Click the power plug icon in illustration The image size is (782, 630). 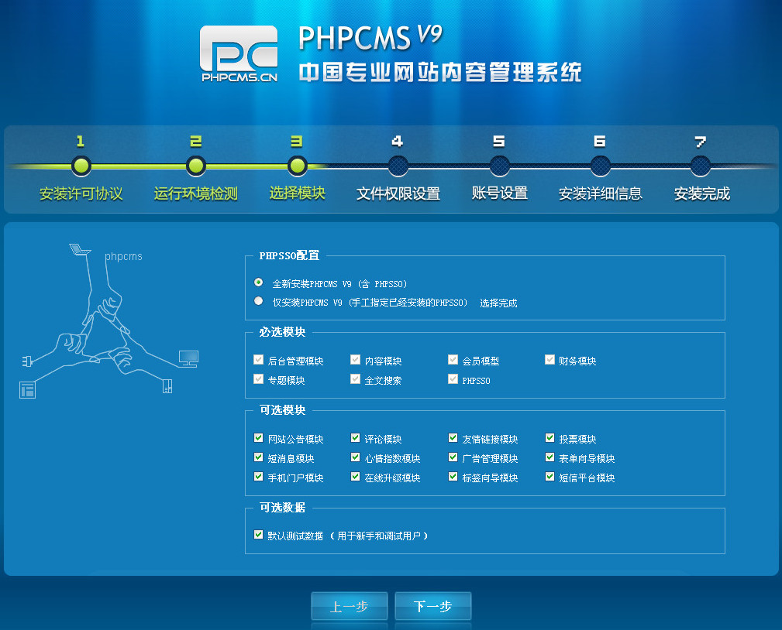(27, 361)
